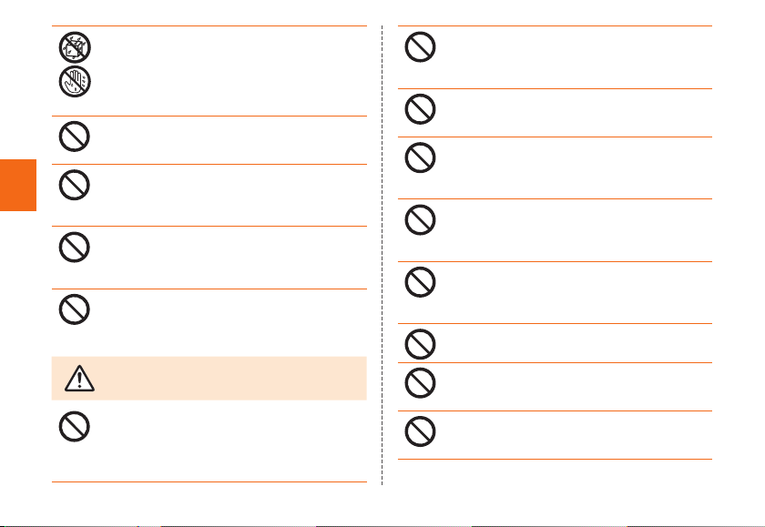Screen dimensions: 765x527
Task: Click prohibition icon directly below wet-hands icon
Action: click(x=74, y=137)
